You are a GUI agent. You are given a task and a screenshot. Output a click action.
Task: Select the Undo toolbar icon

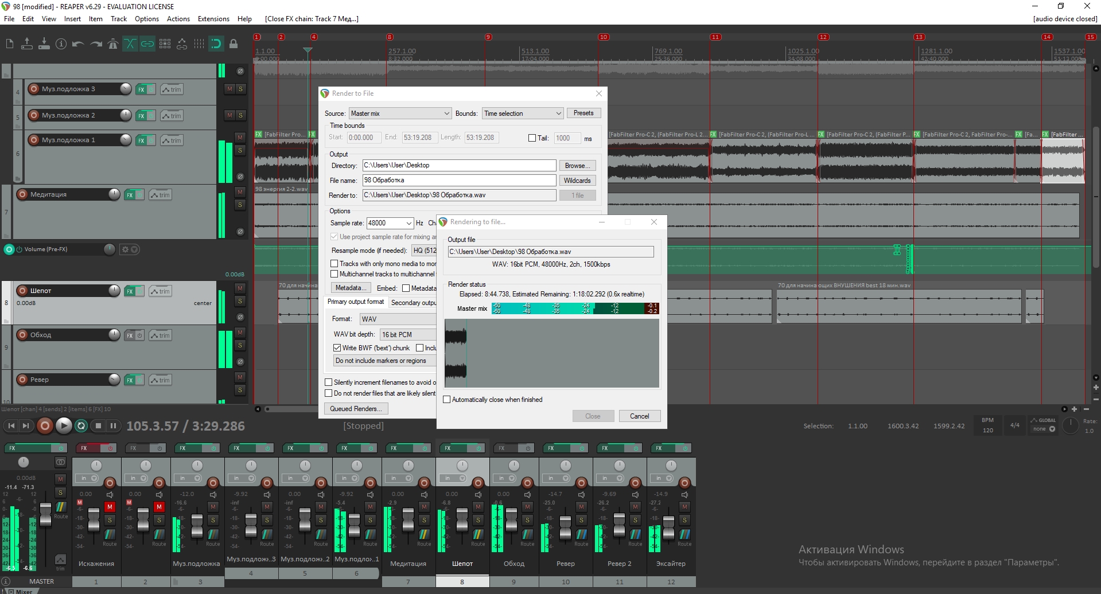pos(78,44)
